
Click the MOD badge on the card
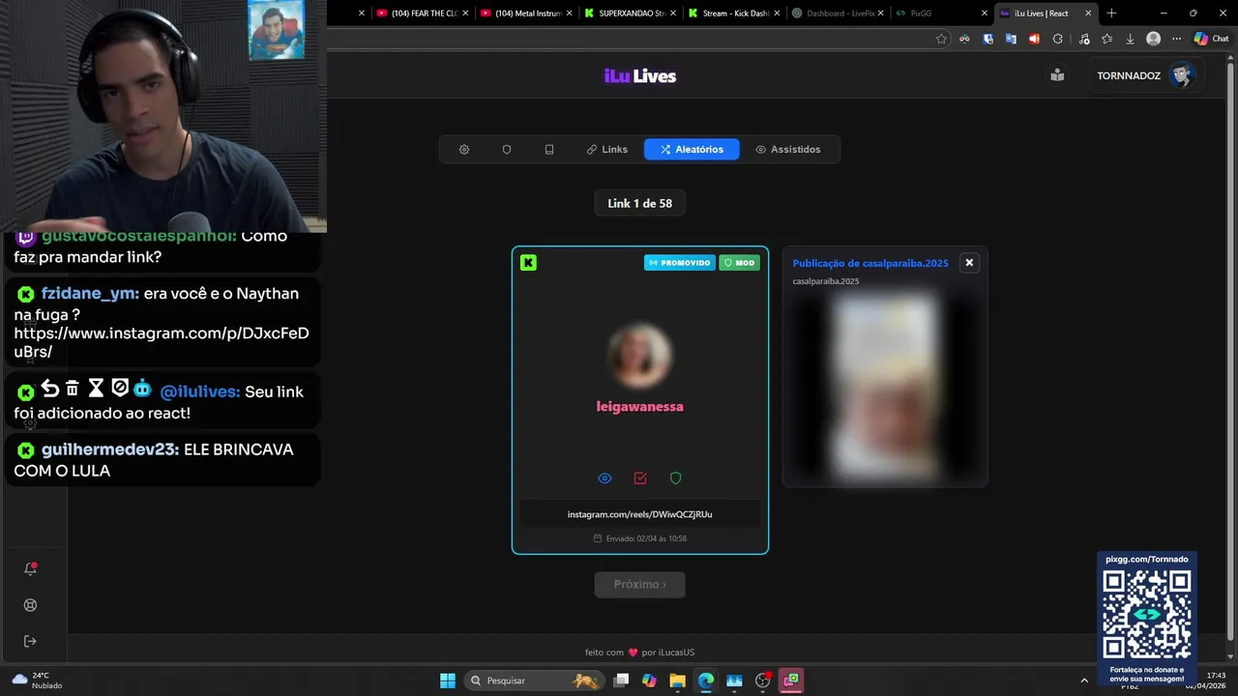tap(739, 263)
